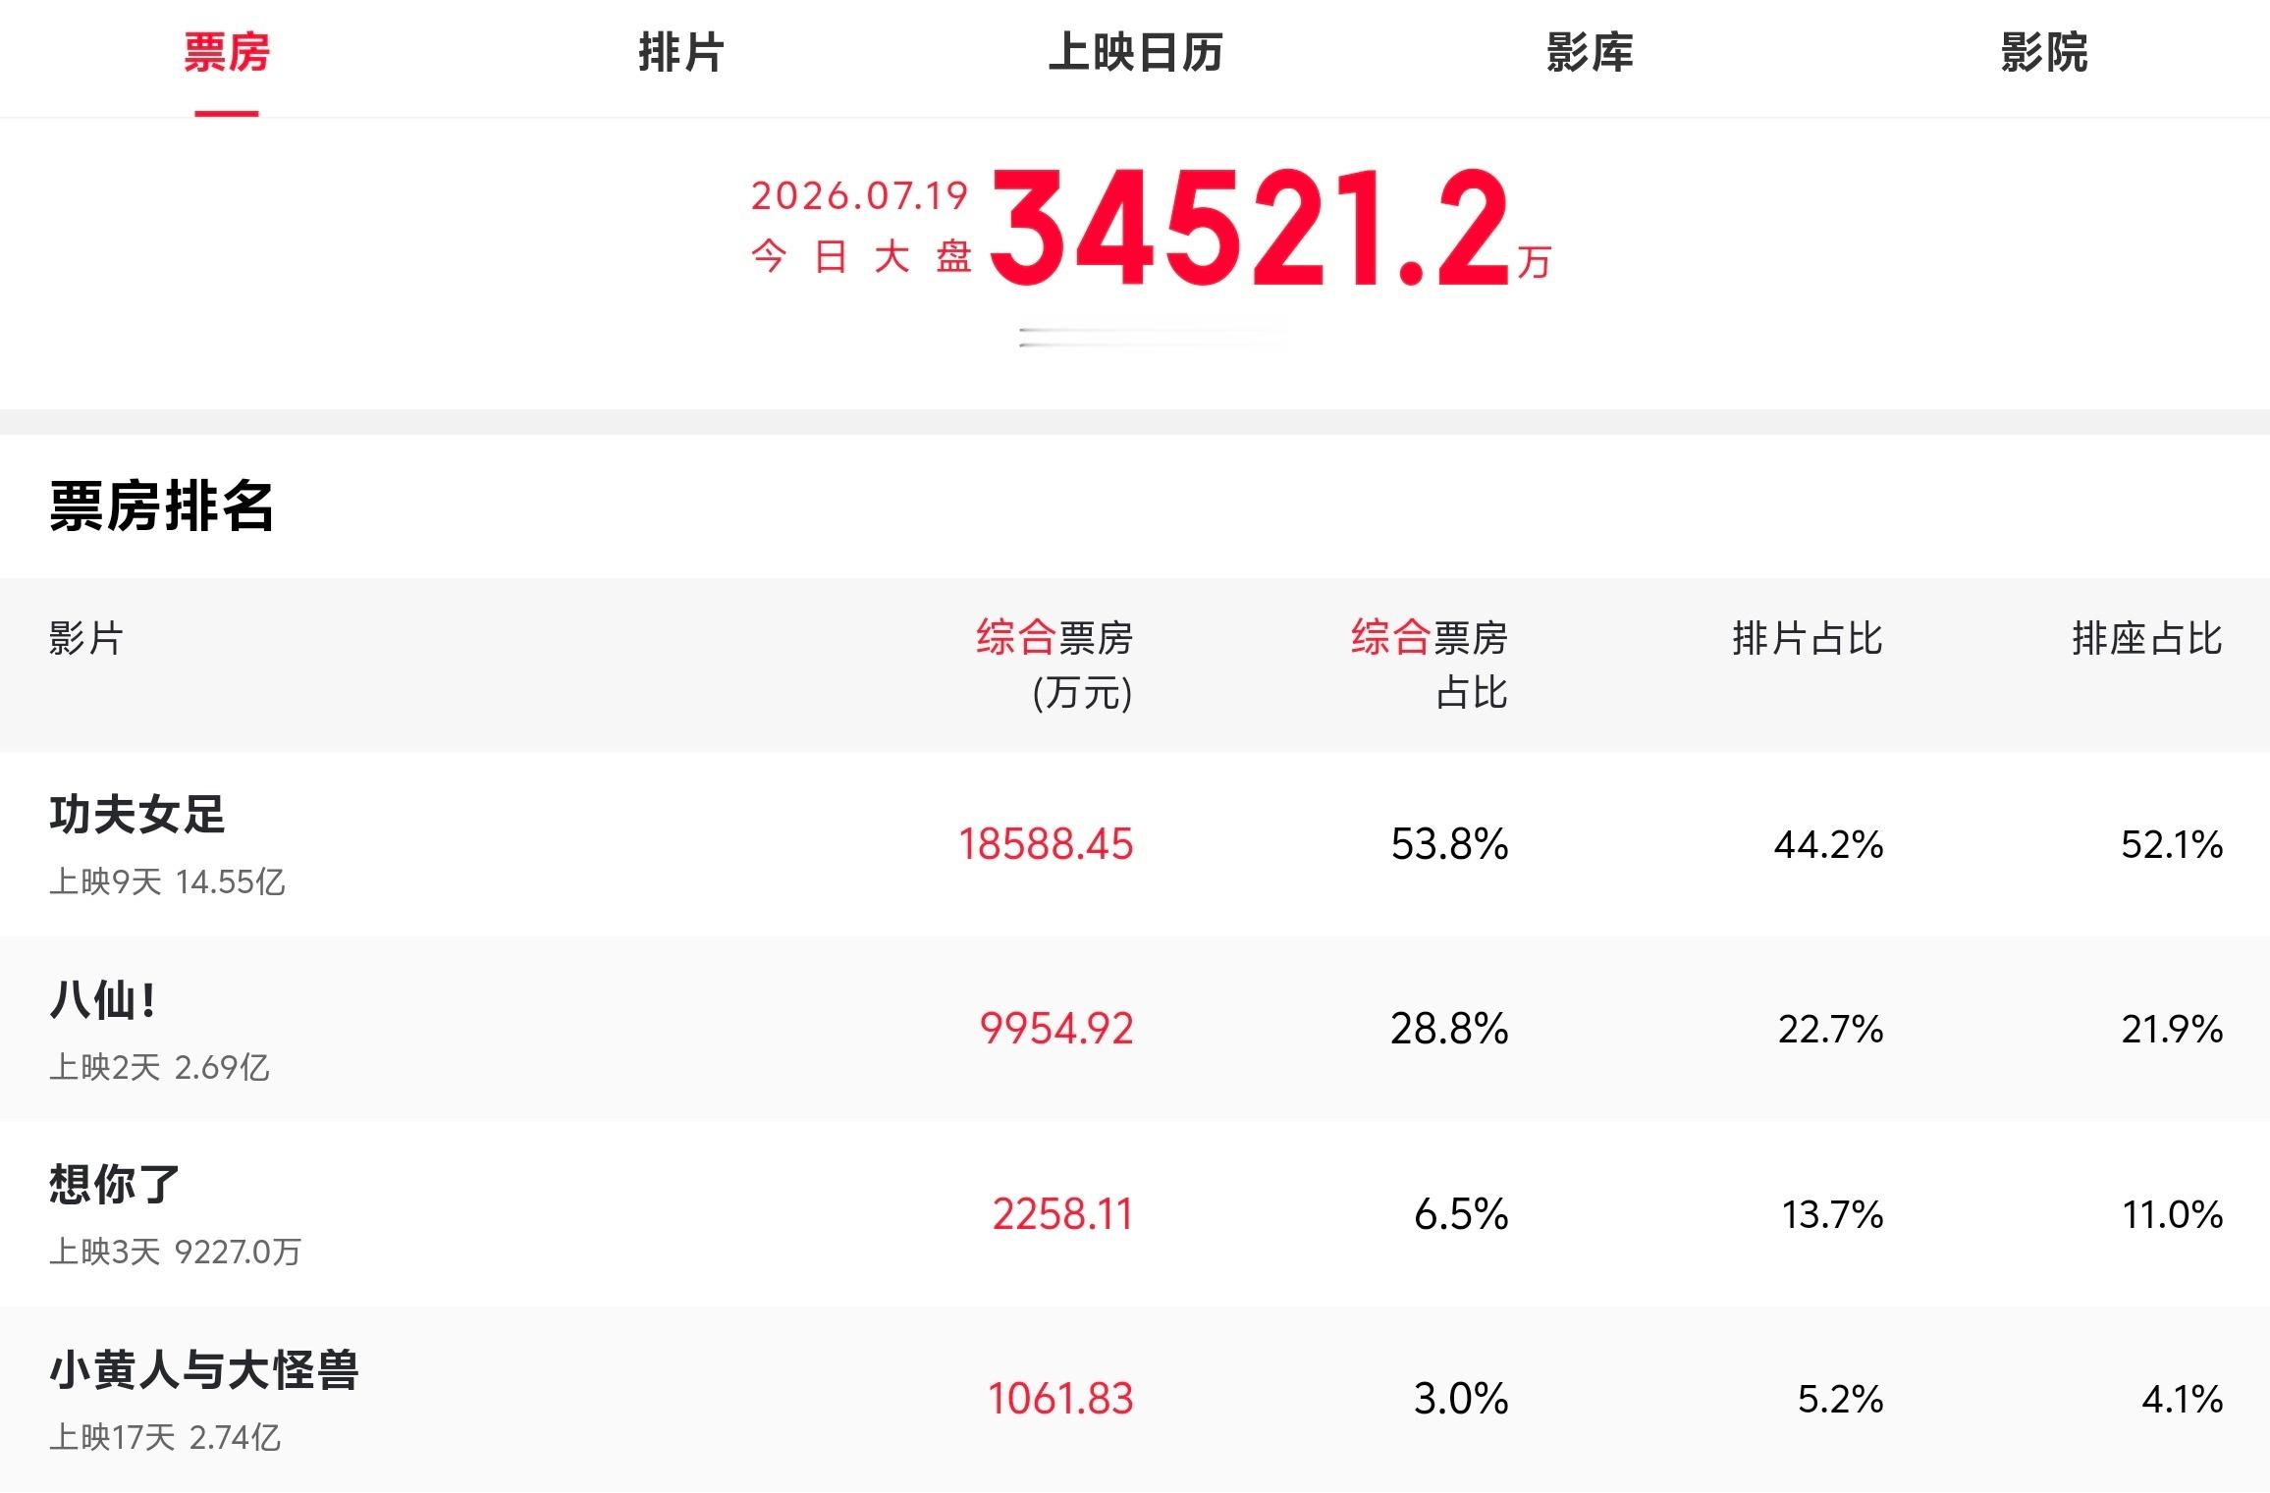Click the 排片占比 column header
2270x1493 pixels.
coord(1808,638)
